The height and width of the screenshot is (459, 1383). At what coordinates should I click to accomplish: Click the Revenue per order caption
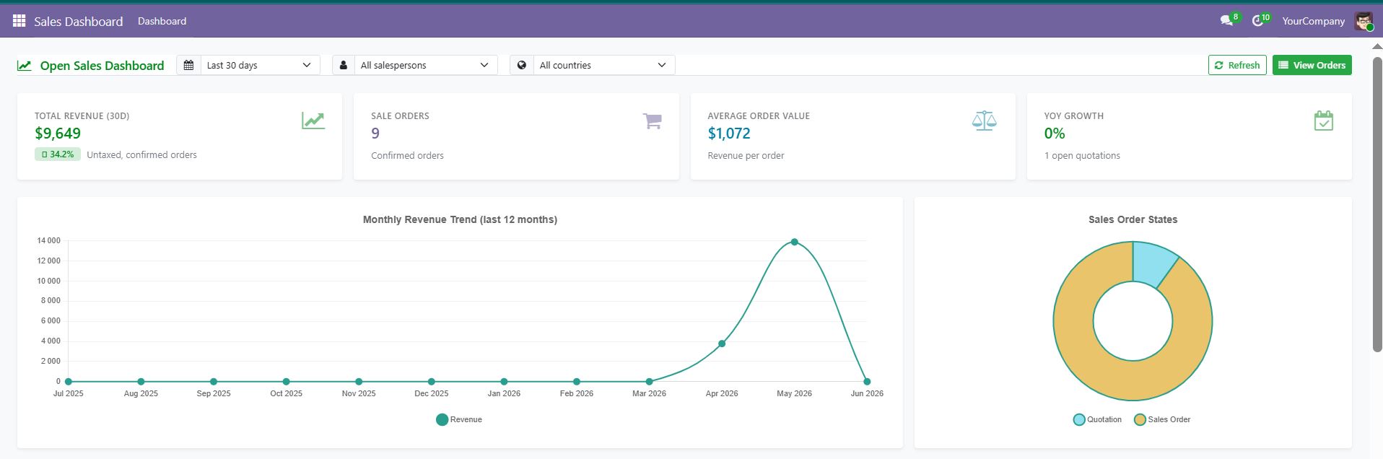tap(746, 155)
